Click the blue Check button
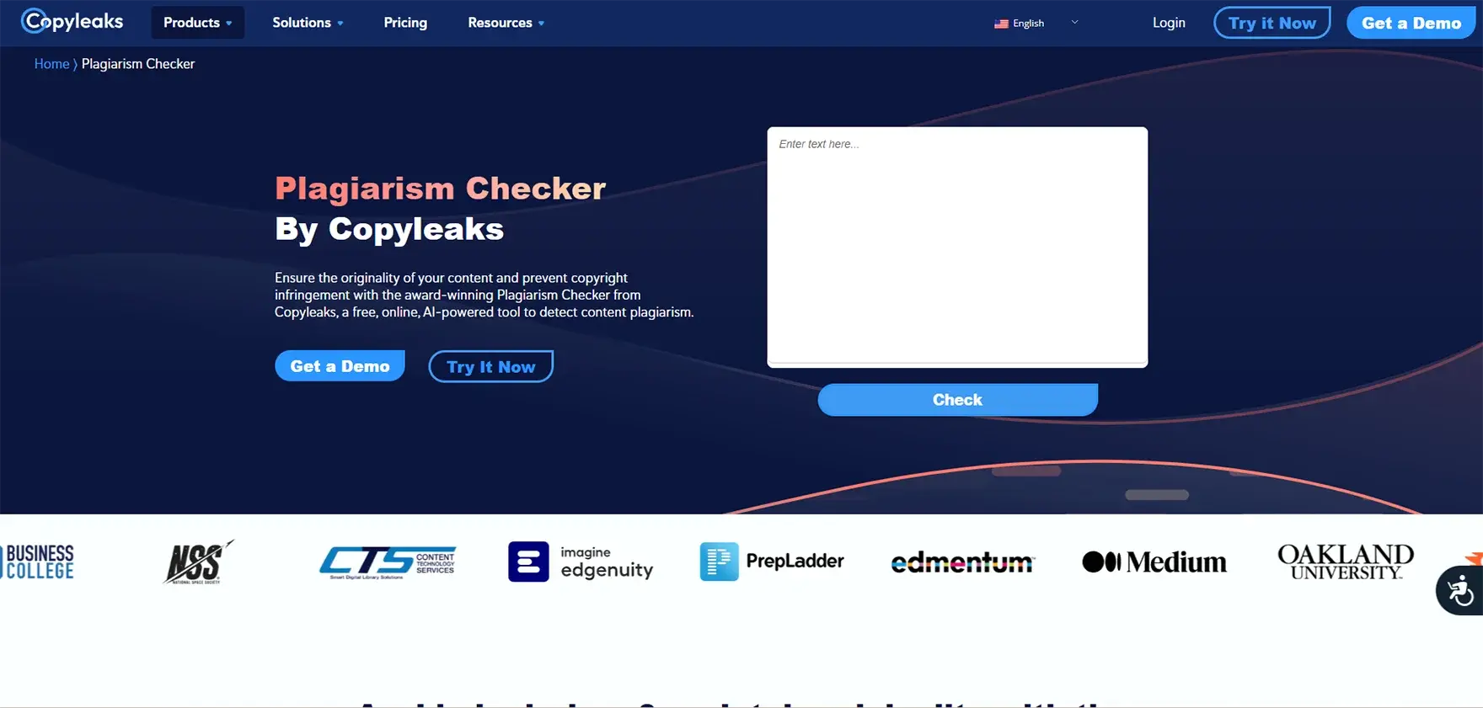The image size is (1483, 708). coord(957,400)
